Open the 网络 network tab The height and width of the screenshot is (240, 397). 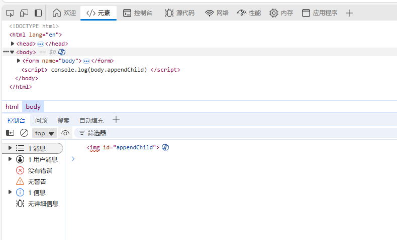217,13
